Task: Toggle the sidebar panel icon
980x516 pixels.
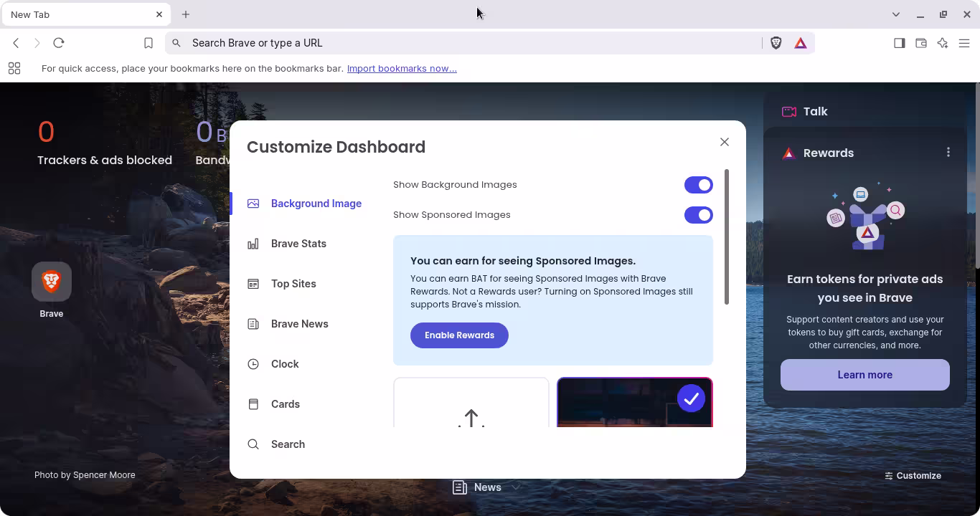Action: click(x=899, y=43)
